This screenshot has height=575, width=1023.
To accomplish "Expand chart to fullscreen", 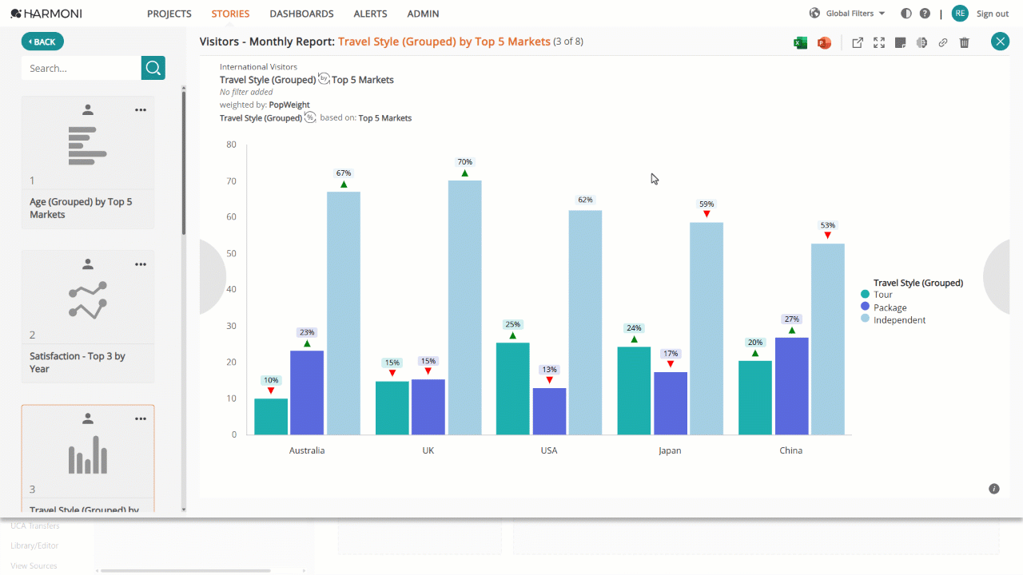I will click(x=879, y=43).
